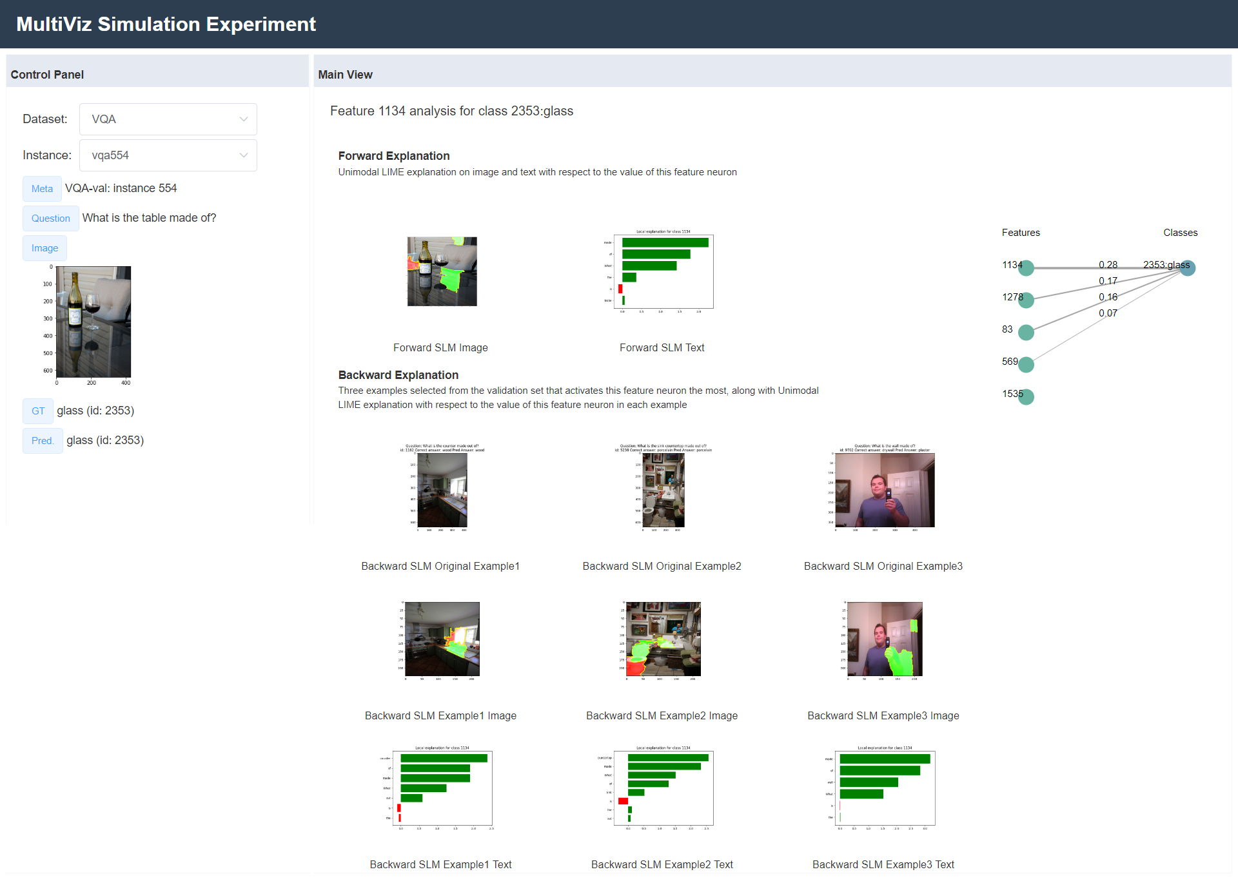Screen dimensions: 1238x883
Task: Open the Forward SLM Text bar chart
Action: (x=662, y=271)
